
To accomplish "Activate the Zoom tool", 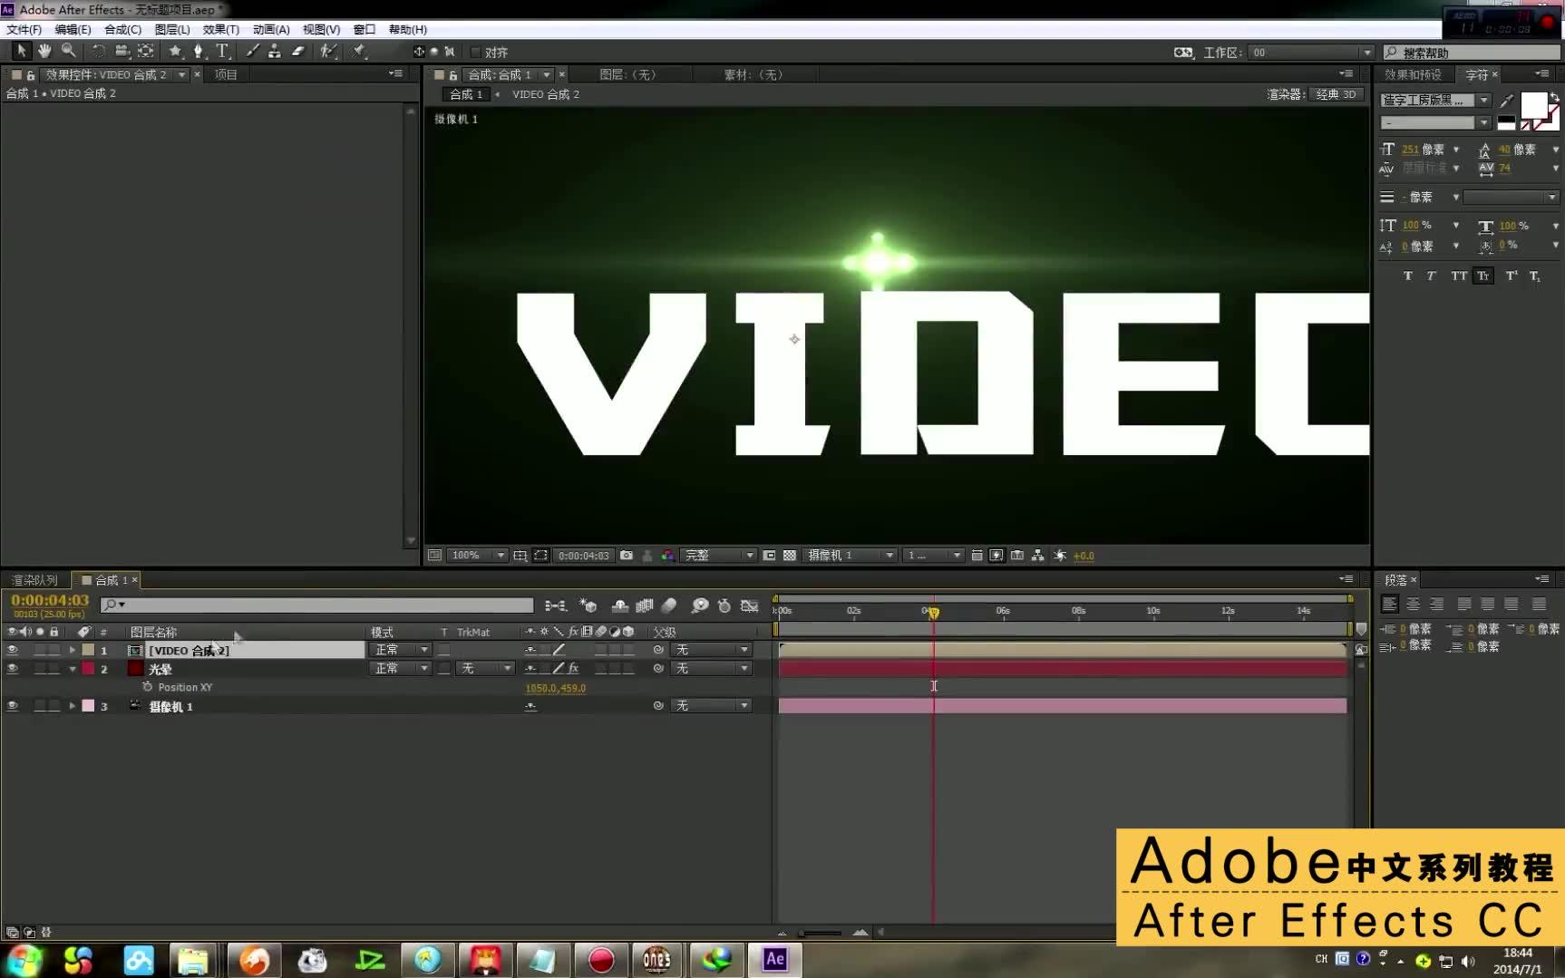I will click(69, 51).
